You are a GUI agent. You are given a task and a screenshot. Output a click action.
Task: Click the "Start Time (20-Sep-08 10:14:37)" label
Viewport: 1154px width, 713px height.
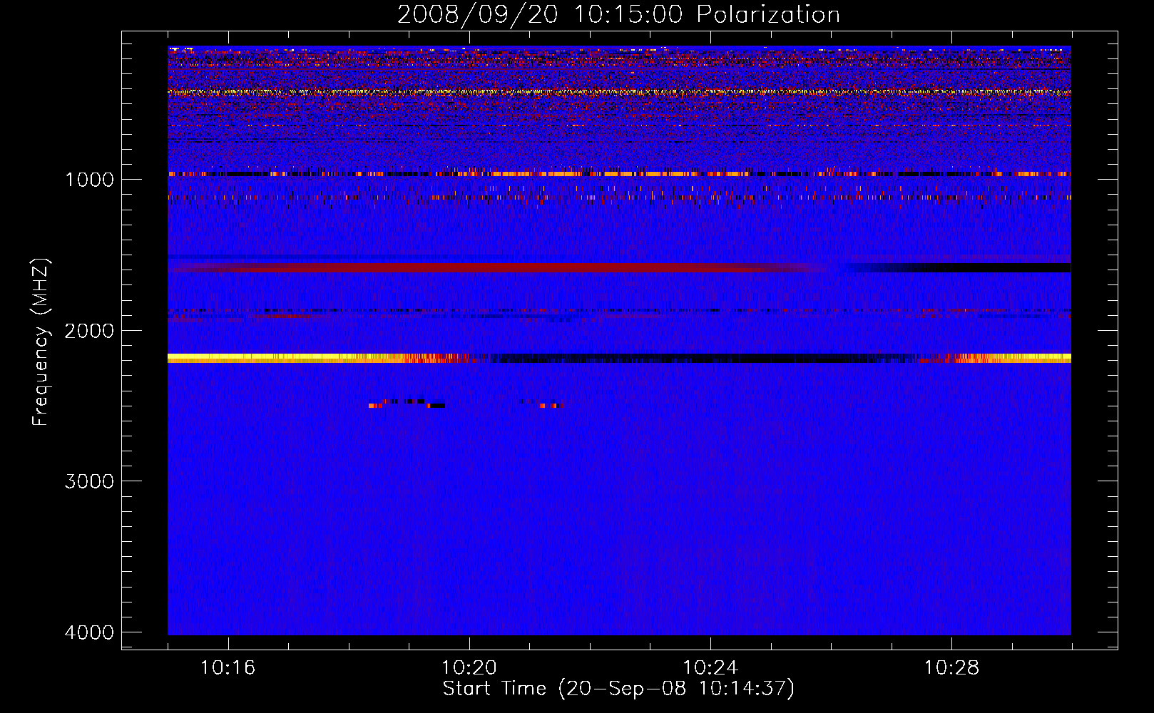pyautogui.click(x=618, y=689)
